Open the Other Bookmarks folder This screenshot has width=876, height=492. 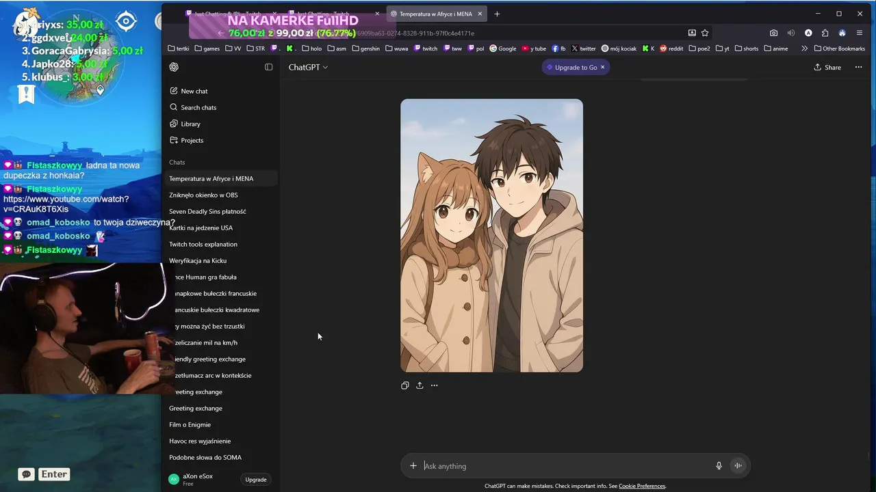[840, 49]
